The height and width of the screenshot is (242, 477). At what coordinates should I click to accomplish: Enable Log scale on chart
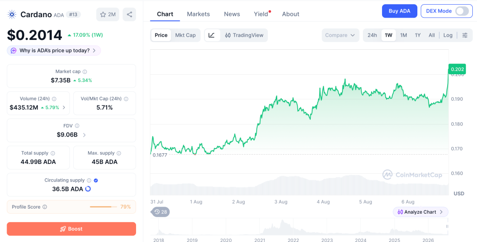pyautogui.click(x=448, y=35)
